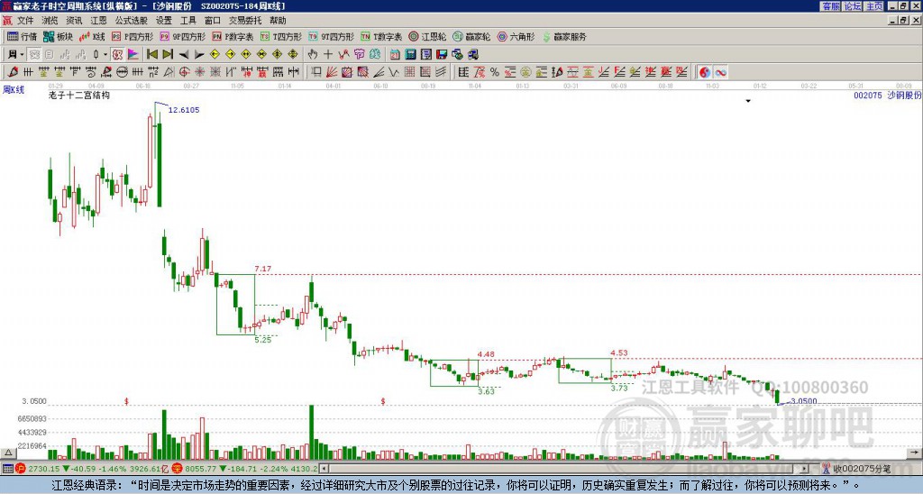This screenshot has width=923, height=494.
Task: Click the 周K线 period label
Action: [x=14, y=89]
